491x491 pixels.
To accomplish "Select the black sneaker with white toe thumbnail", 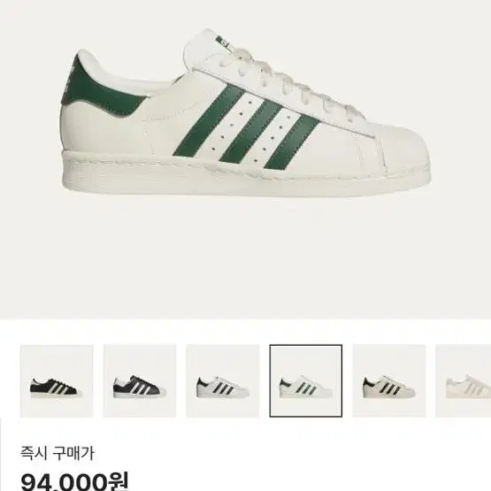I will pyautogui.click(x=140, y=380).
